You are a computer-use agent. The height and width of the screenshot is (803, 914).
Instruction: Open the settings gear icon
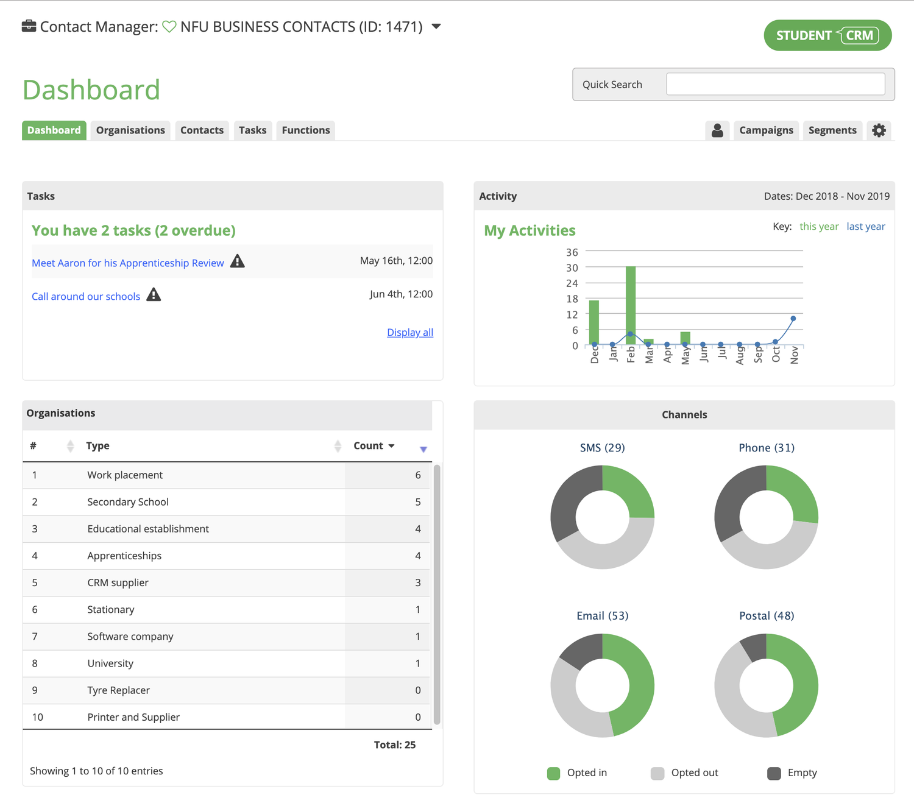click(879, 130)
